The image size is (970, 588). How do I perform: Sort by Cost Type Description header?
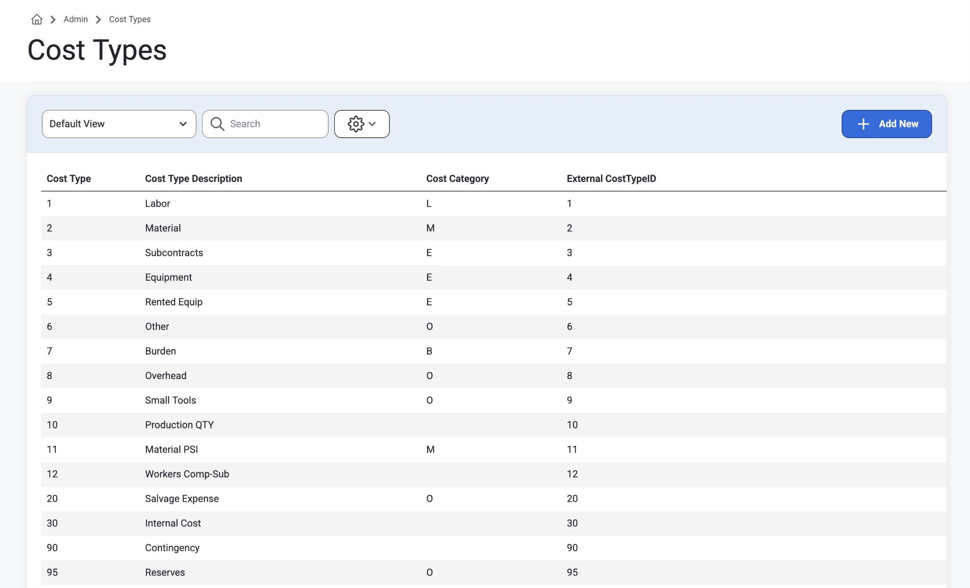coord(193,178)
